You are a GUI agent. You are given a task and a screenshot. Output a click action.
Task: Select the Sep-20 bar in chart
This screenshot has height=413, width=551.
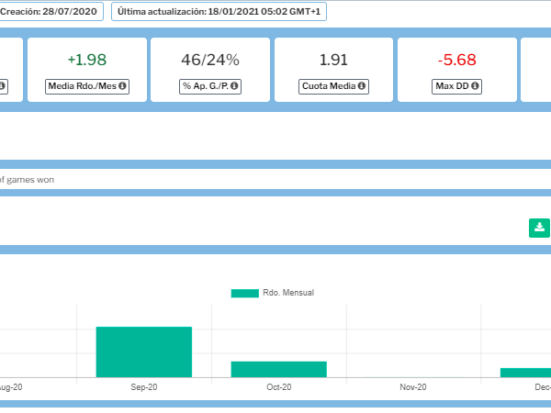point(144,352)
